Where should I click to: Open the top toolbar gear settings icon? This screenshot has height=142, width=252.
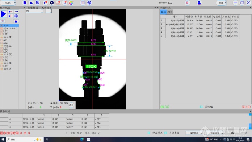[89, 3]
